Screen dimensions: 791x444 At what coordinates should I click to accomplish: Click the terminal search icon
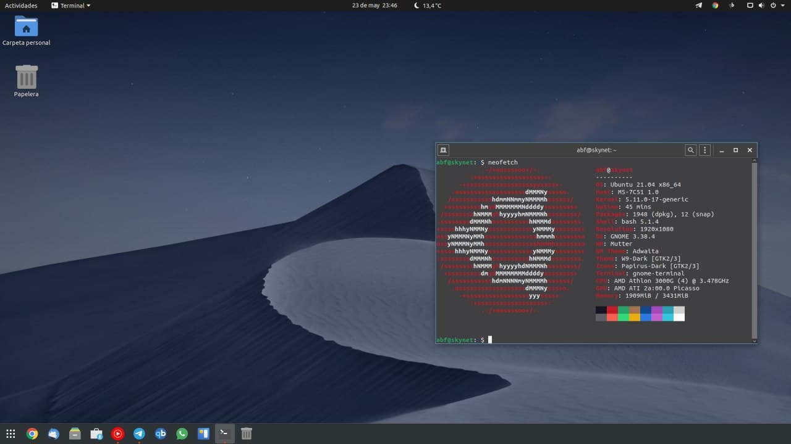coord(690,150)
